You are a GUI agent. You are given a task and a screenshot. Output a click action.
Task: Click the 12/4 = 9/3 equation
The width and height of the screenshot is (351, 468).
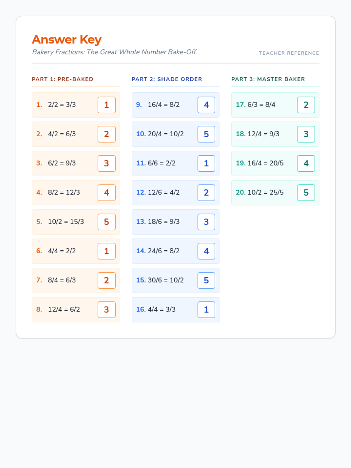click(263, 134)
